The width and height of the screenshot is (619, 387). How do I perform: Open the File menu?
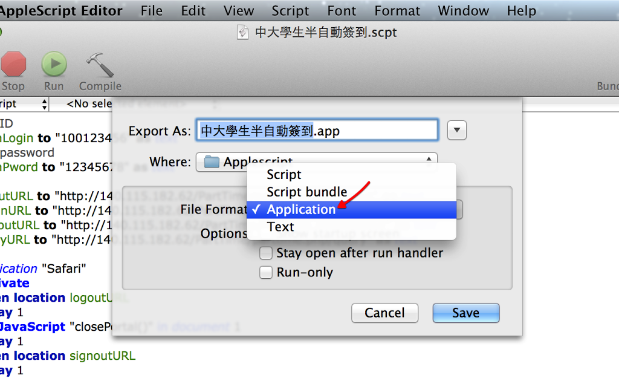(152, 11)
